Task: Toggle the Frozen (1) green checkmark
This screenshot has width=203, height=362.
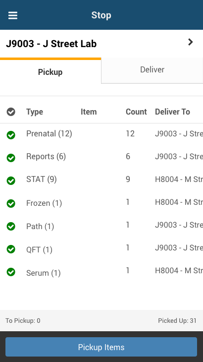Action: coord(11,204)
